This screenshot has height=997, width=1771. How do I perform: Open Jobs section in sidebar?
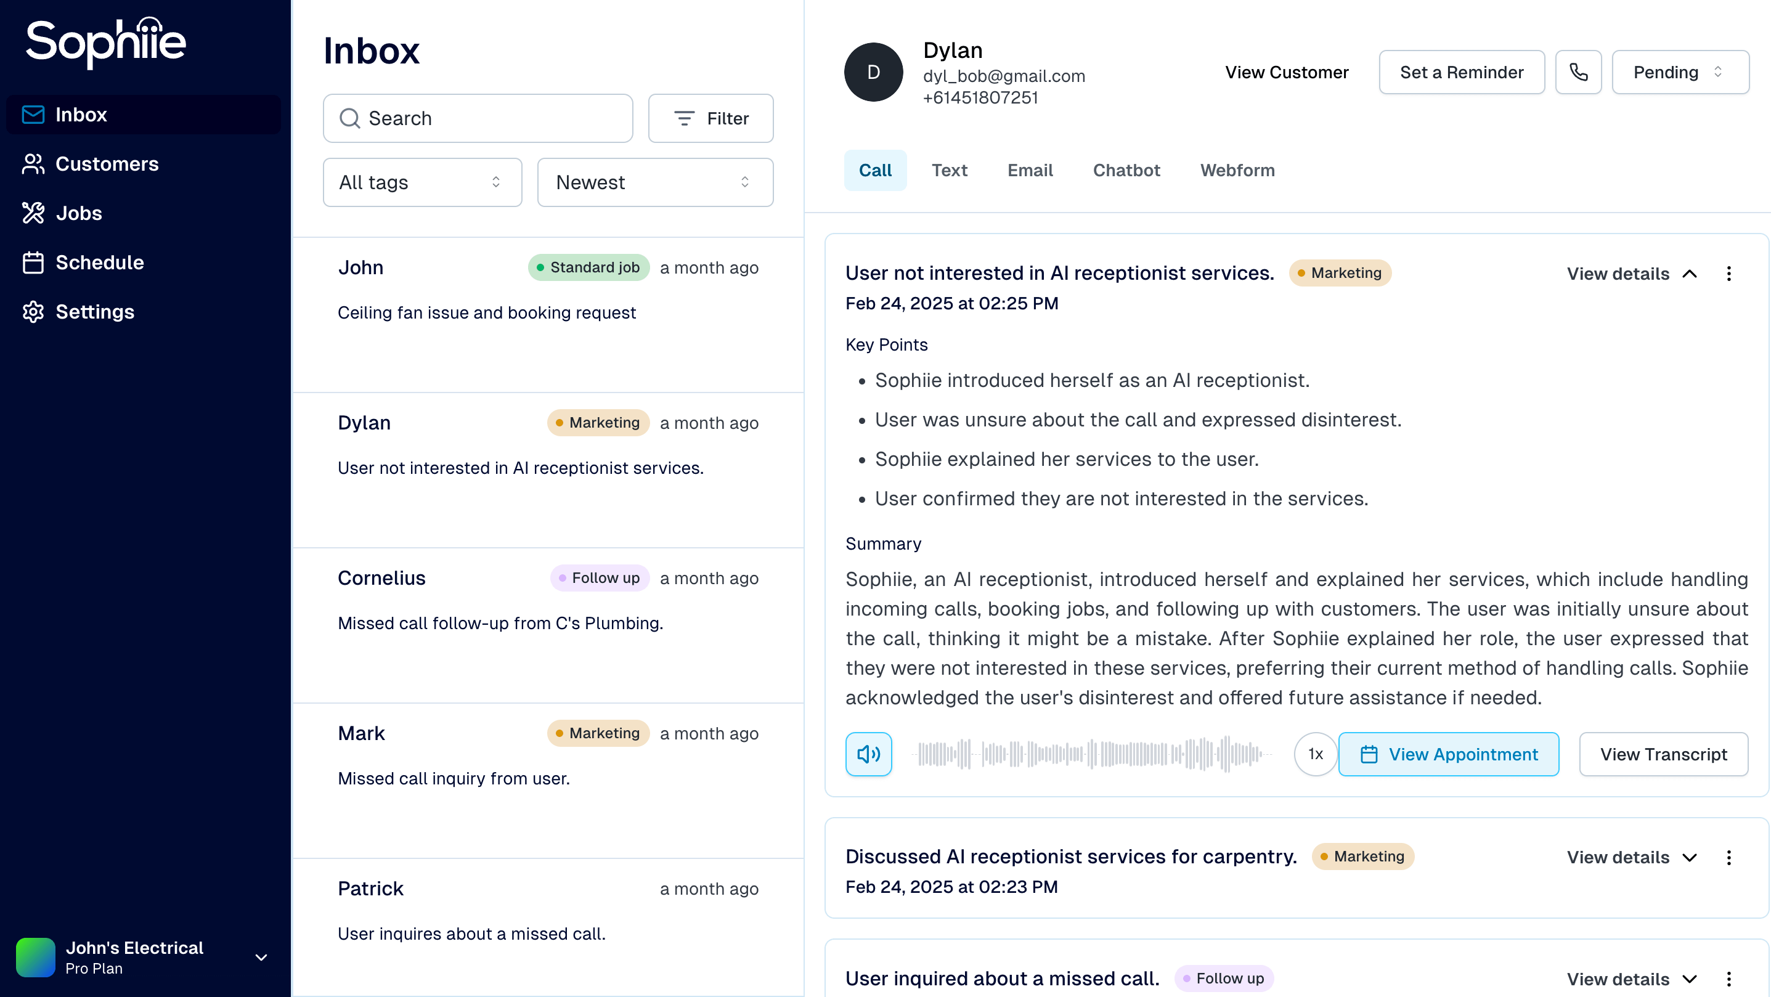click(x=78, y=213)
